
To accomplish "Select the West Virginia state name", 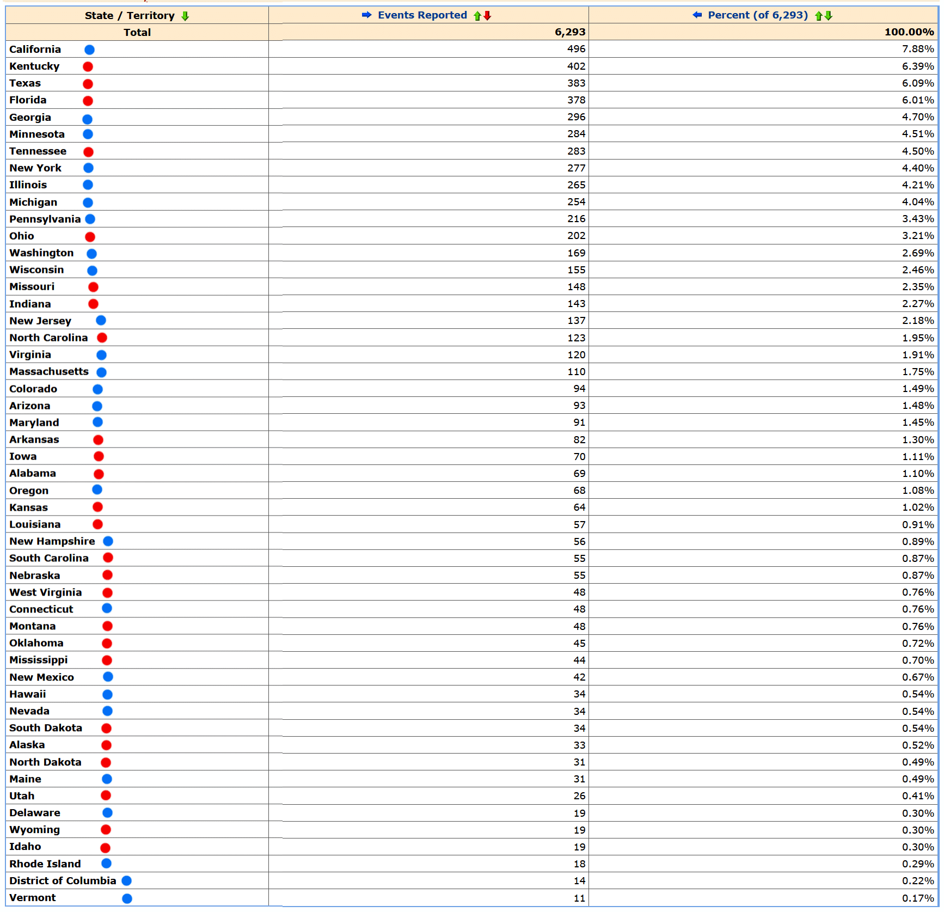I will pyautogui.click(x=46, y=593).
